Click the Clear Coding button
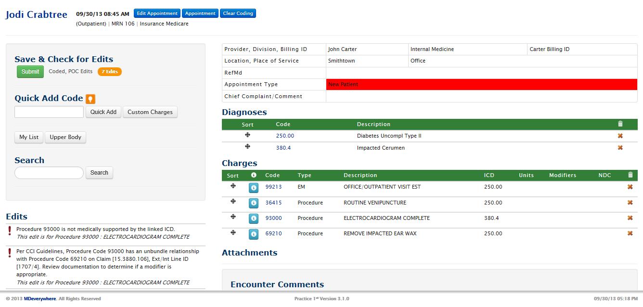The width and height of the screenshot is (643, 307). tap(238, 13)
